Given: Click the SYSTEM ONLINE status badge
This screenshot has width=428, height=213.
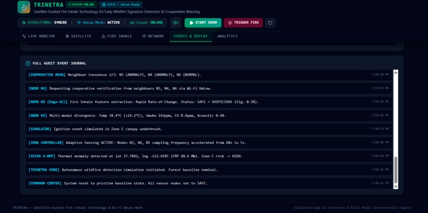Looking at the screenshot, I should pos(81,4).
